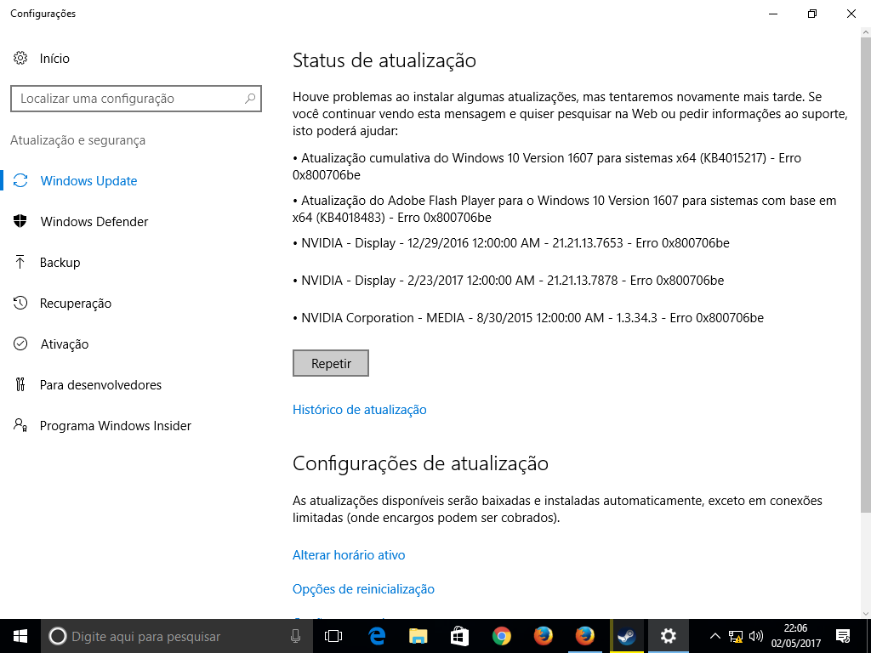Screen dimensions: 871x653
Task: Launch Microsoft Edge from the taskbar
Action: (x=377, y=636)
